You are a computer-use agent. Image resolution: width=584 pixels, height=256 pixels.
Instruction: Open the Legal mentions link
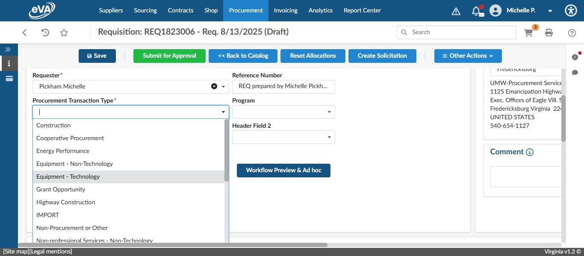coord(50,251)
